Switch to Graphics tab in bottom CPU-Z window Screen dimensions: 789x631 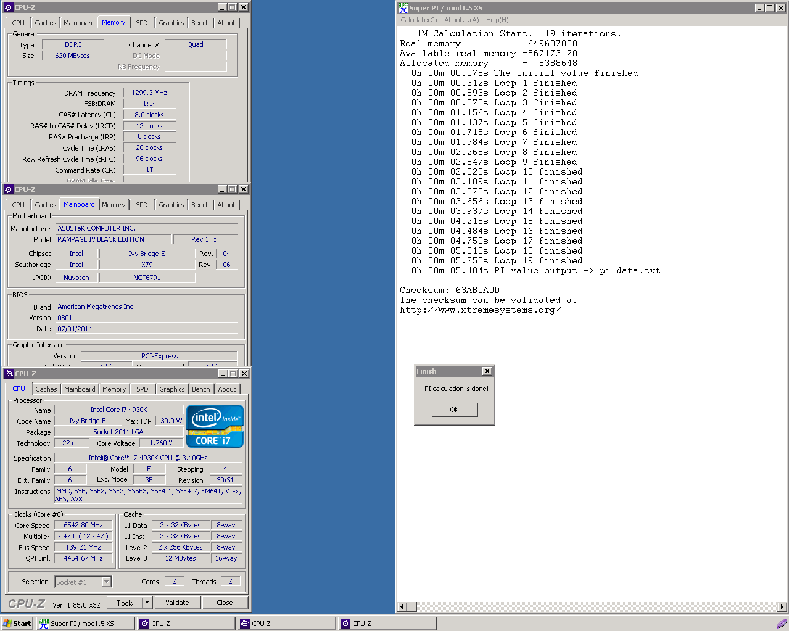tap(172, 389)
